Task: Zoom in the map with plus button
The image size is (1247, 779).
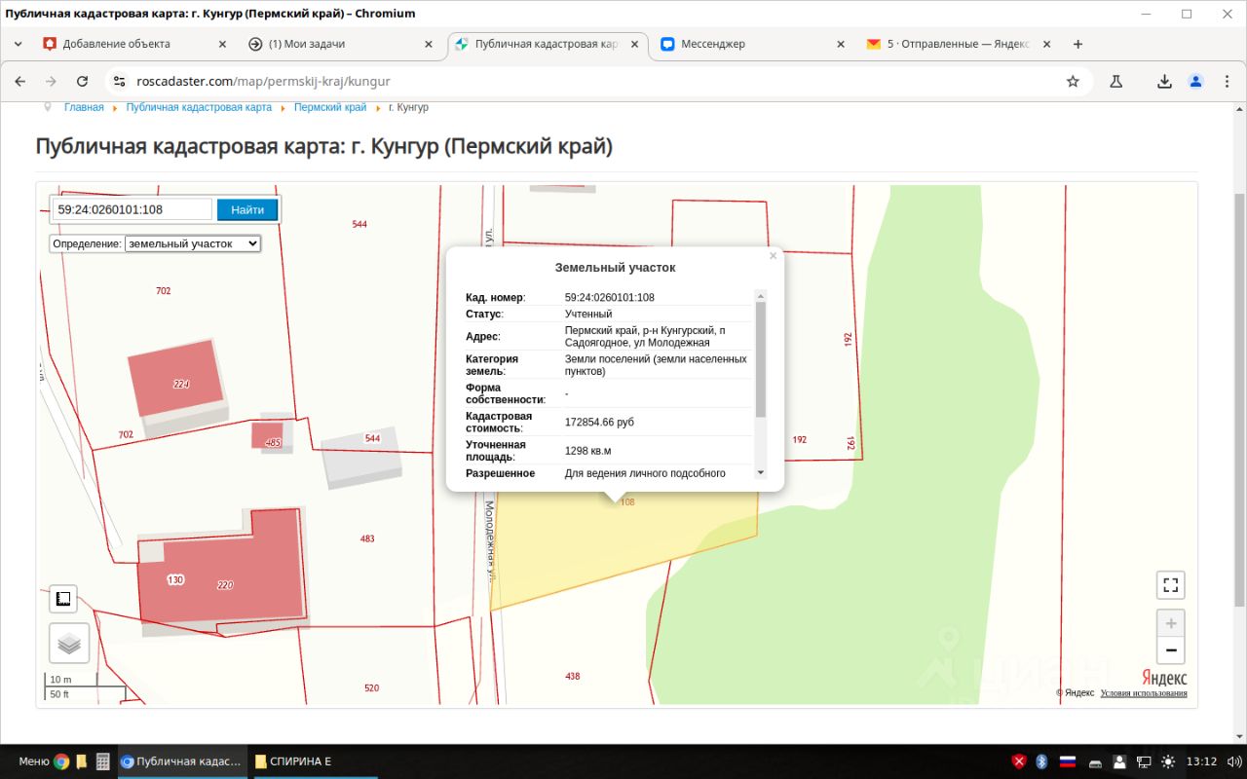Action: pos(1171,623)
